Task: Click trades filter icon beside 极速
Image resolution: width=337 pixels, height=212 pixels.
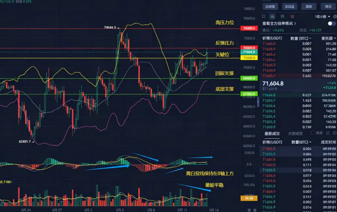Action: click(328, 133)
